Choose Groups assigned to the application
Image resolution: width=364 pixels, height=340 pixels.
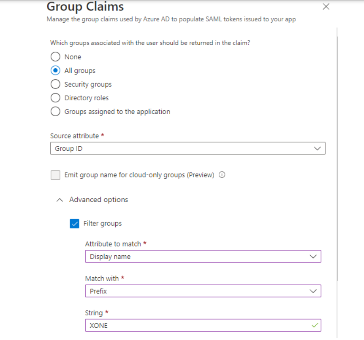[x=55, y=112]
